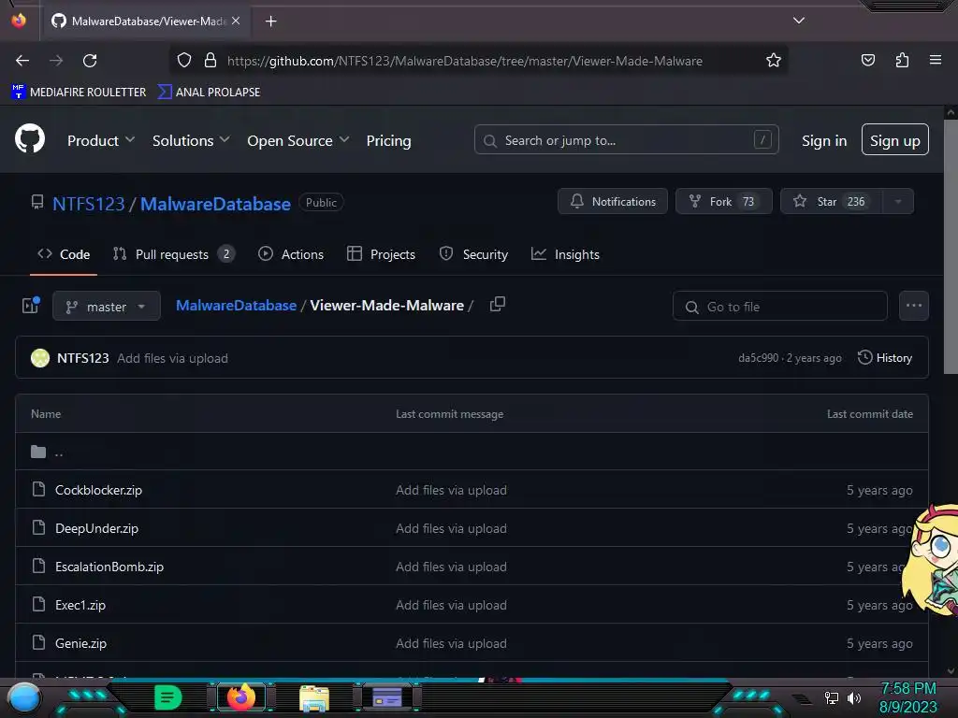Open a new tab with the plus icon
Screen dimensions: 958x718
tap(270, 22)
